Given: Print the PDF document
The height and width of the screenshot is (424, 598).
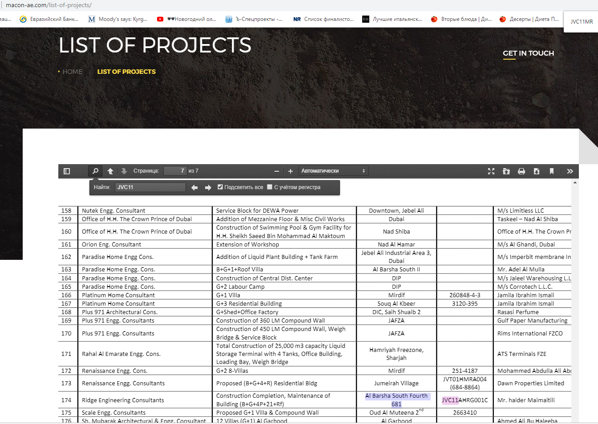Looking at the screenshot, I should click(521, 171).
